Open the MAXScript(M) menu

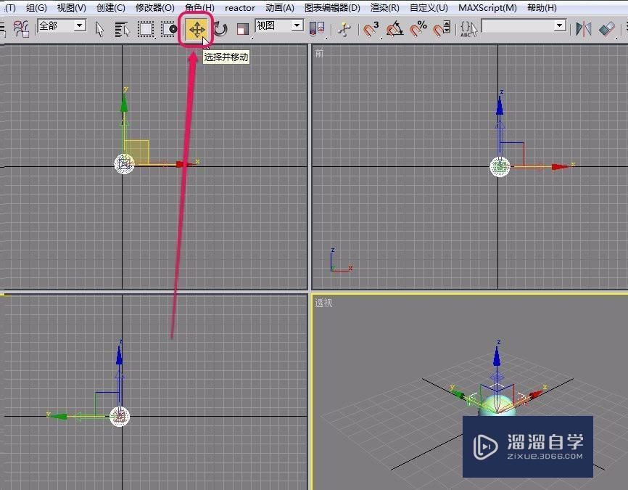tap(487, 7)
